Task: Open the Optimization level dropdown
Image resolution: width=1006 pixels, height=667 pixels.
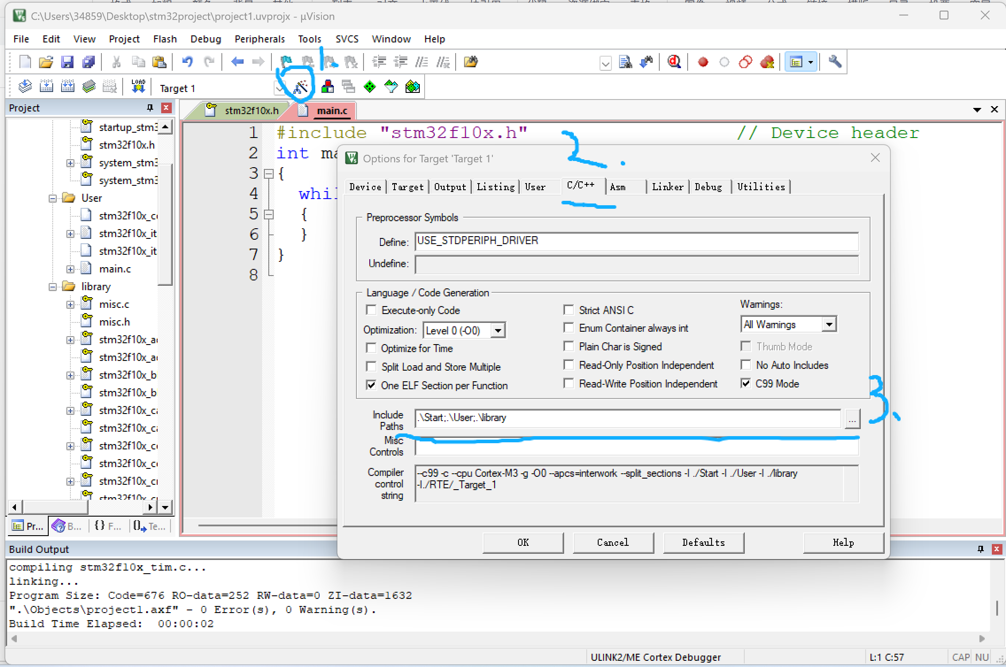Action: tap(498, 330)
